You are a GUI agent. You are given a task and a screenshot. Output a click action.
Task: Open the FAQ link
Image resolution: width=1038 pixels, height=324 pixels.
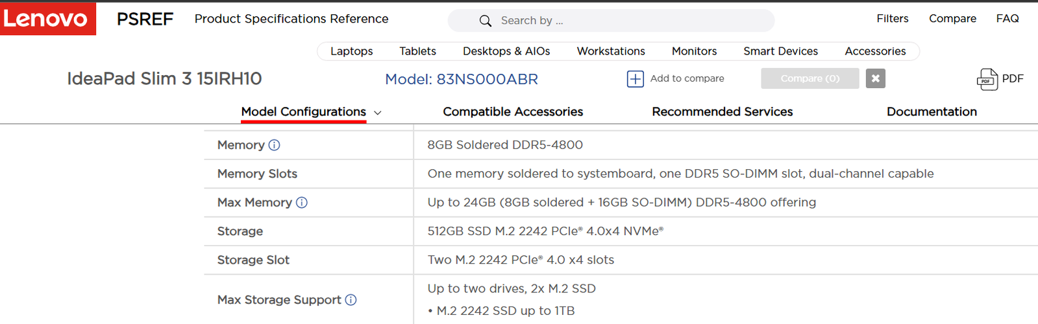tap(1007, 19)
